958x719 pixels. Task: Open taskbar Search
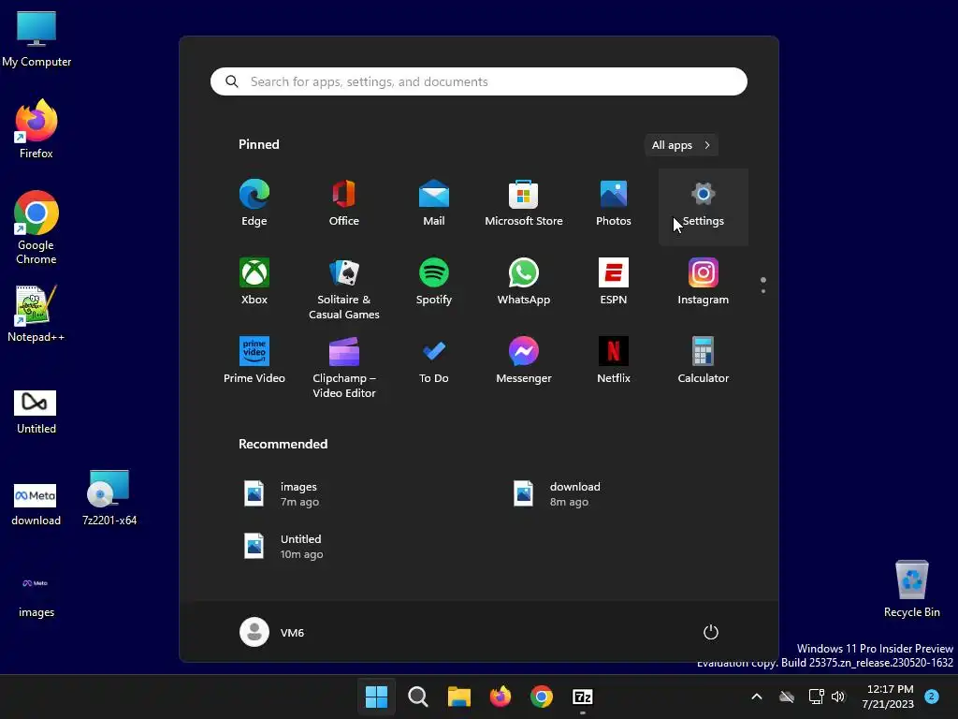tap(418, 697)
